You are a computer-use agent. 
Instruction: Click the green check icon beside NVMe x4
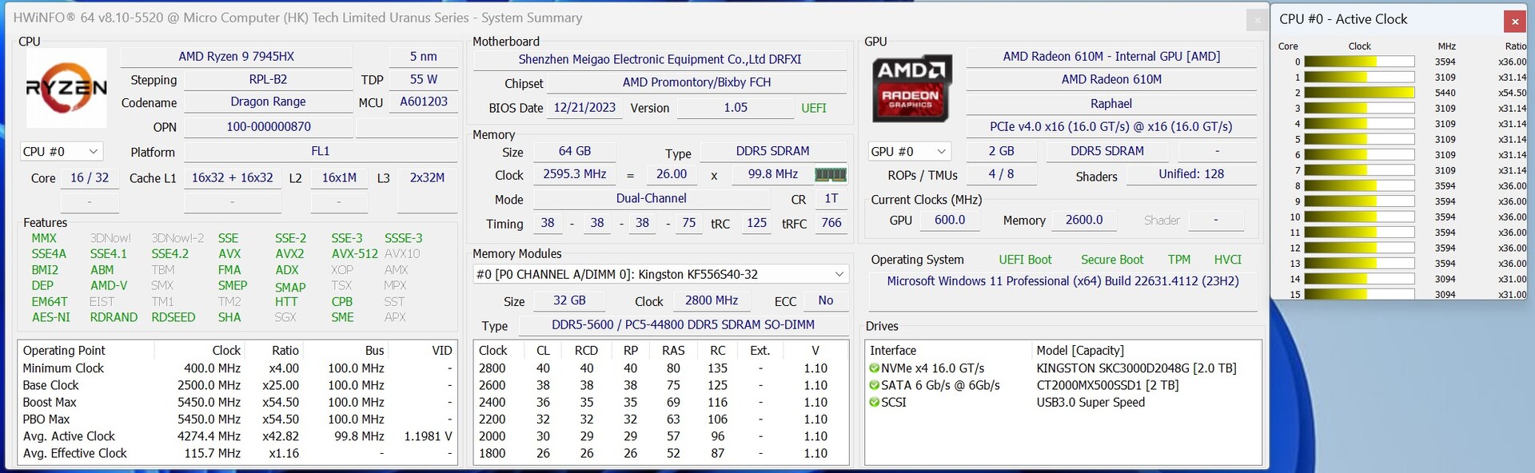coord(875,368)
